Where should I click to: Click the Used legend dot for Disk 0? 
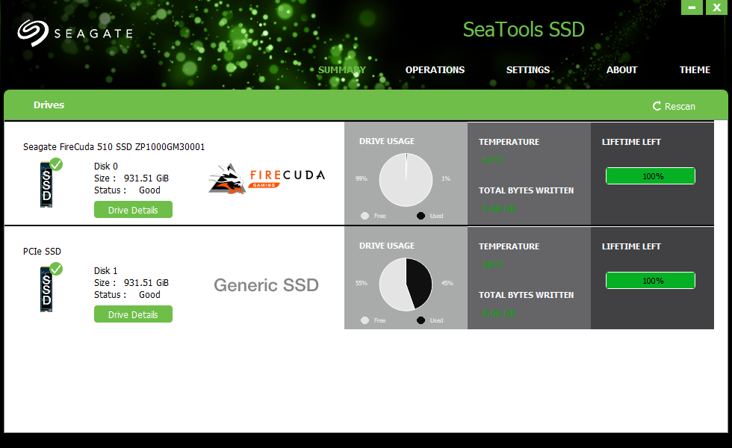[x=421, y=216]
